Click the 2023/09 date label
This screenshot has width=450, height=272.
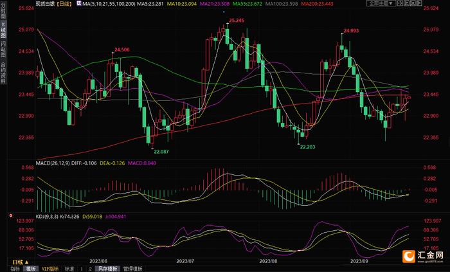point(359,261)
